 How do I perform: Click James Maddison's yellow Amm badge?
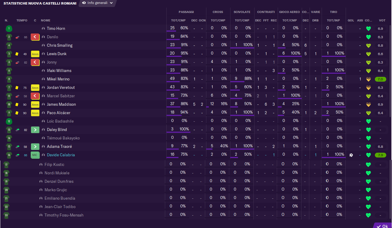35,104
